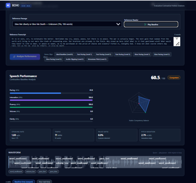Toggle the pace_slow legend chip
Viewport: 196px width, 183px height.
point(54,172)
